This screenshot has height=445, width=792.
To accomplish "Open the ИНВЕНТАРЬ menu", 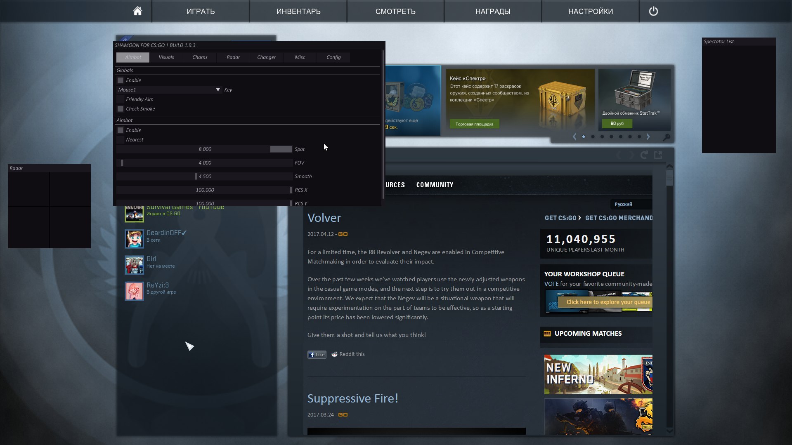I will [x=298, y=11].
